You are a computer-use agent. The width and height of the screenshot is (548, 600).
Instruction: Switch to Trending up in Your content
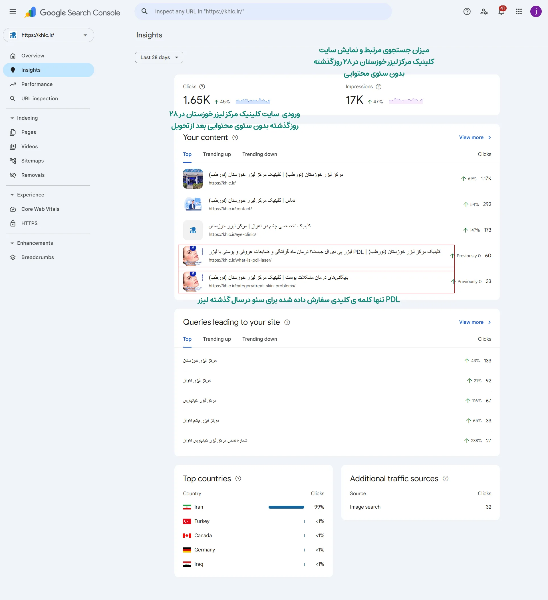pyautogui.click(x=217, y=154)
